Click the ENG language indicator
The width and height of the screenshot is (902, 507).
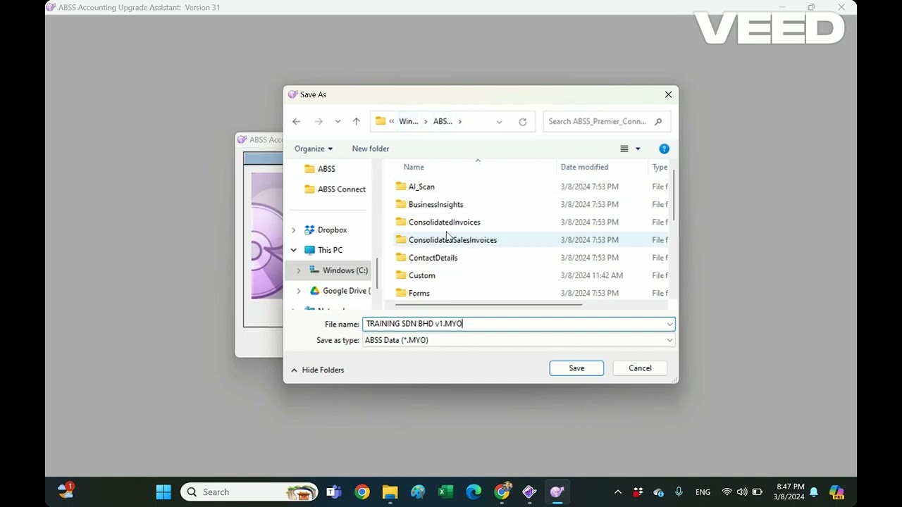(703, 492)
